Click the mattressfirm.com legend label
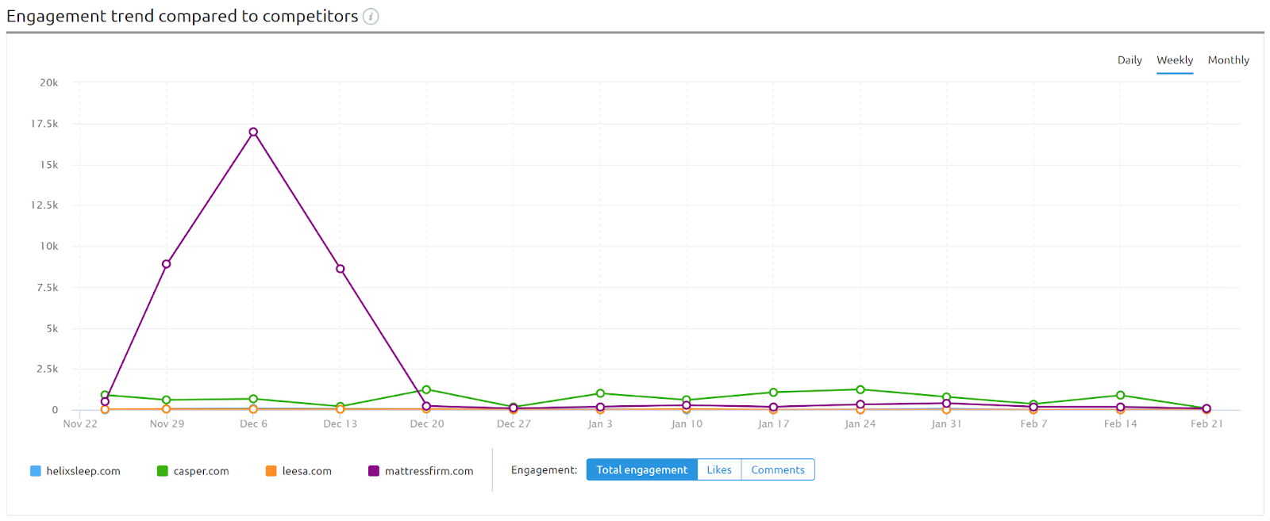The width and height of the screenshot is (1270, 521). click(x=429, y=470)
